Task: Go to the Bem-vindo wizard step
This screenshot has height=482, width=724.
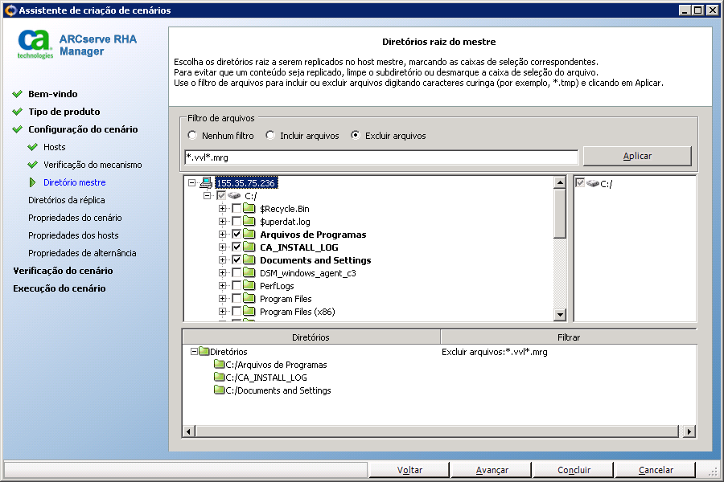Action: [x=52, y=94]
